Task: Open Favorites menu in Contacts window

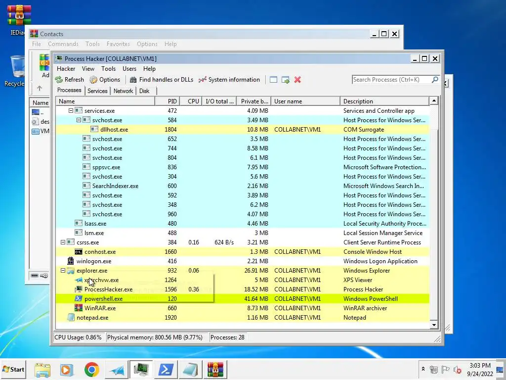Action: (118, 44)
